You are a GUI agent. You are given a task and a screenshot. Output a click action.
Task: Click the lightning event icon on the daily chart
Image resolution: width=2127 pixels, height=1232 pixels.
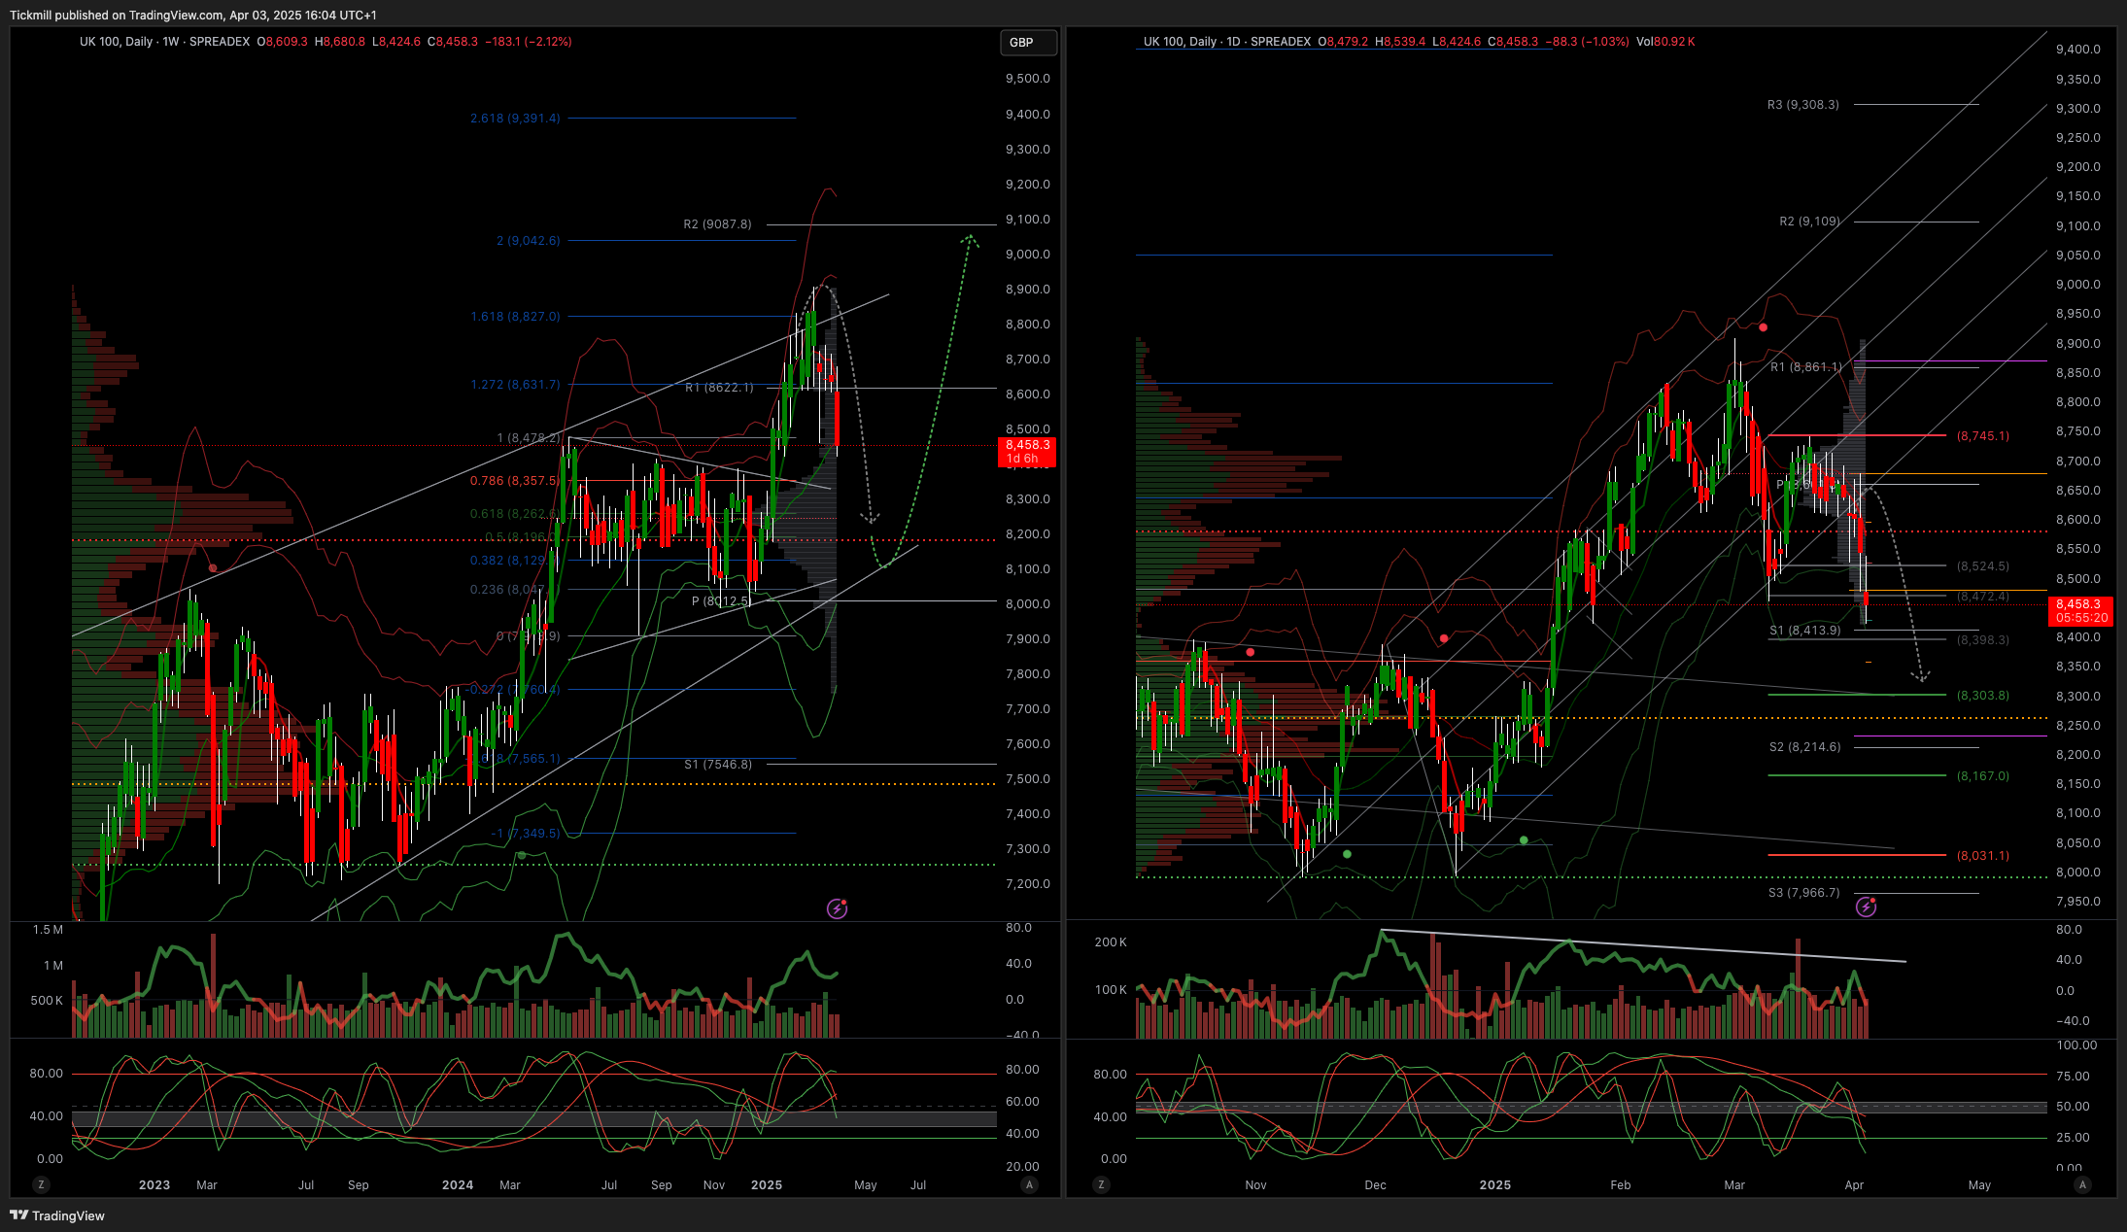tap(1866, 907)
